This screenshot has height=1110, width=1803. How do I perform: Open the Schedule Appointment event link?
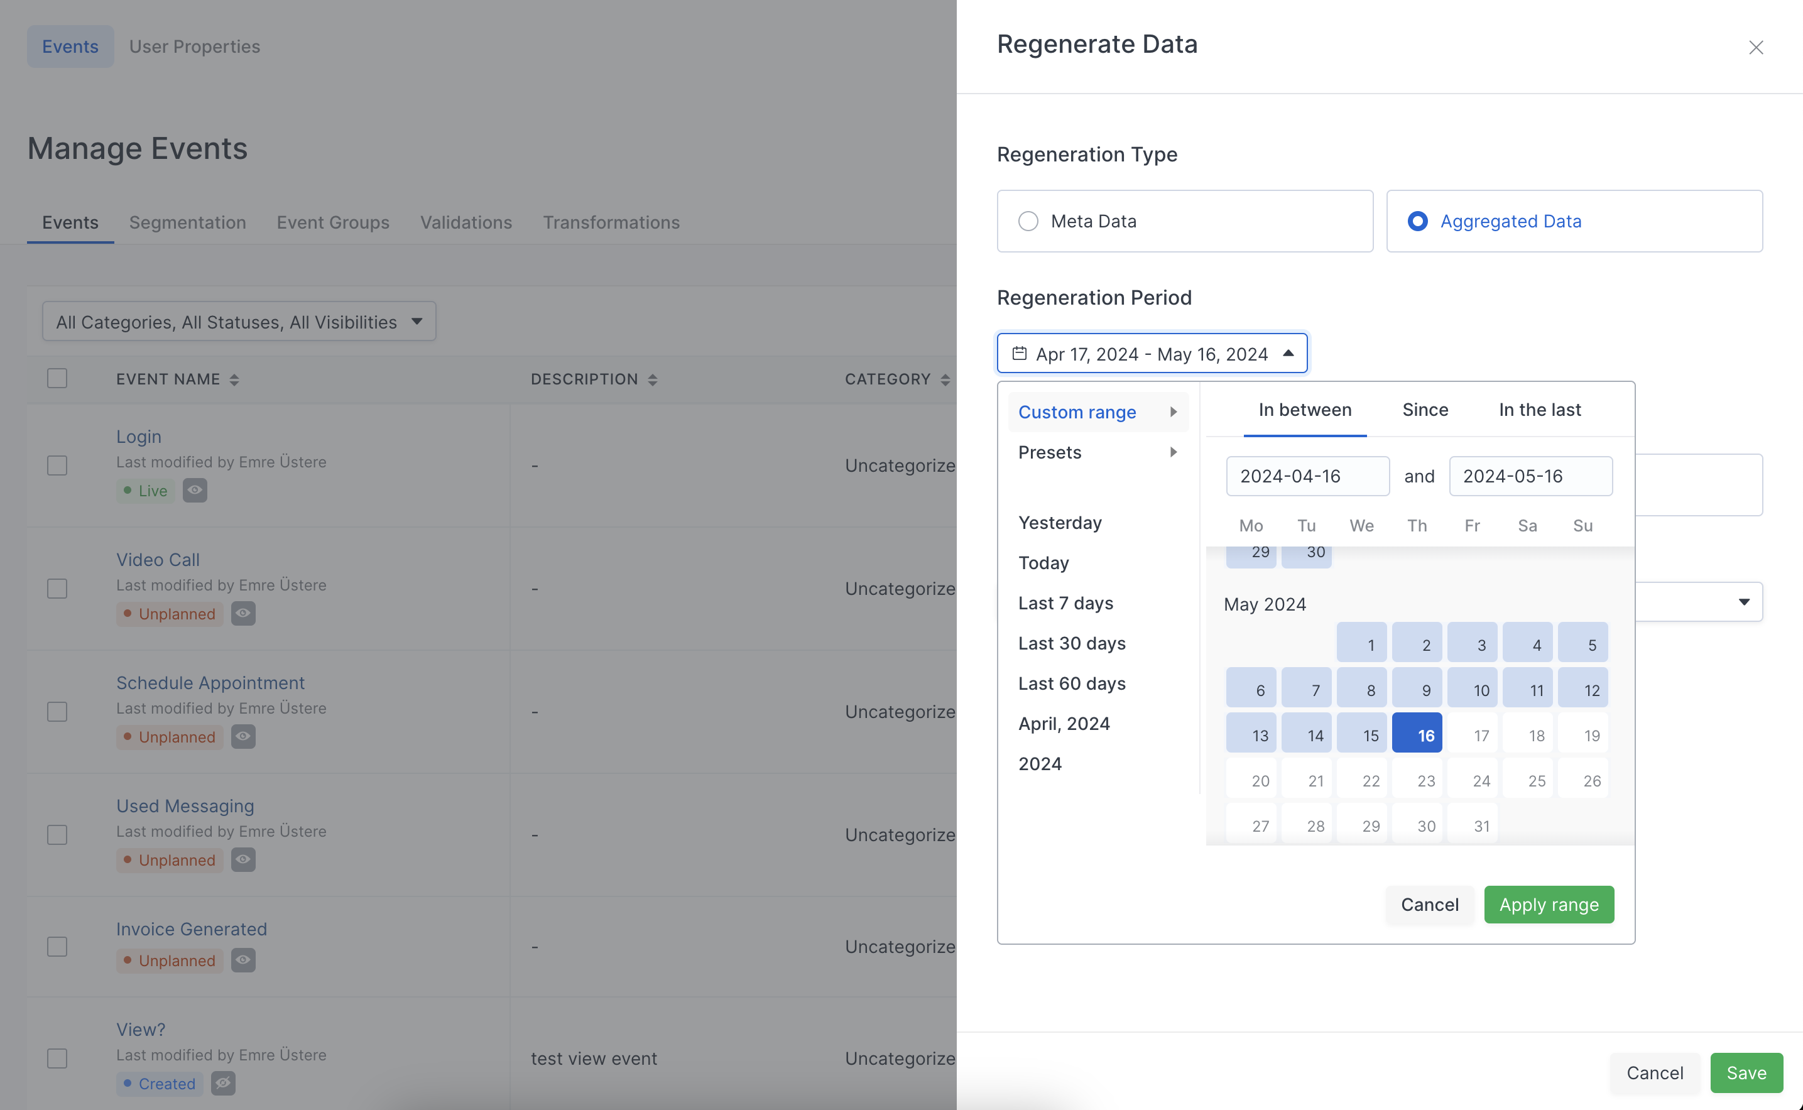pyautogui.click(x=210, y=683)
